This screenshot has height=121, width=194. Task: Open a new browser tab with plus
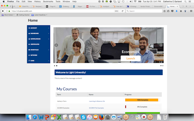(186, 6)
